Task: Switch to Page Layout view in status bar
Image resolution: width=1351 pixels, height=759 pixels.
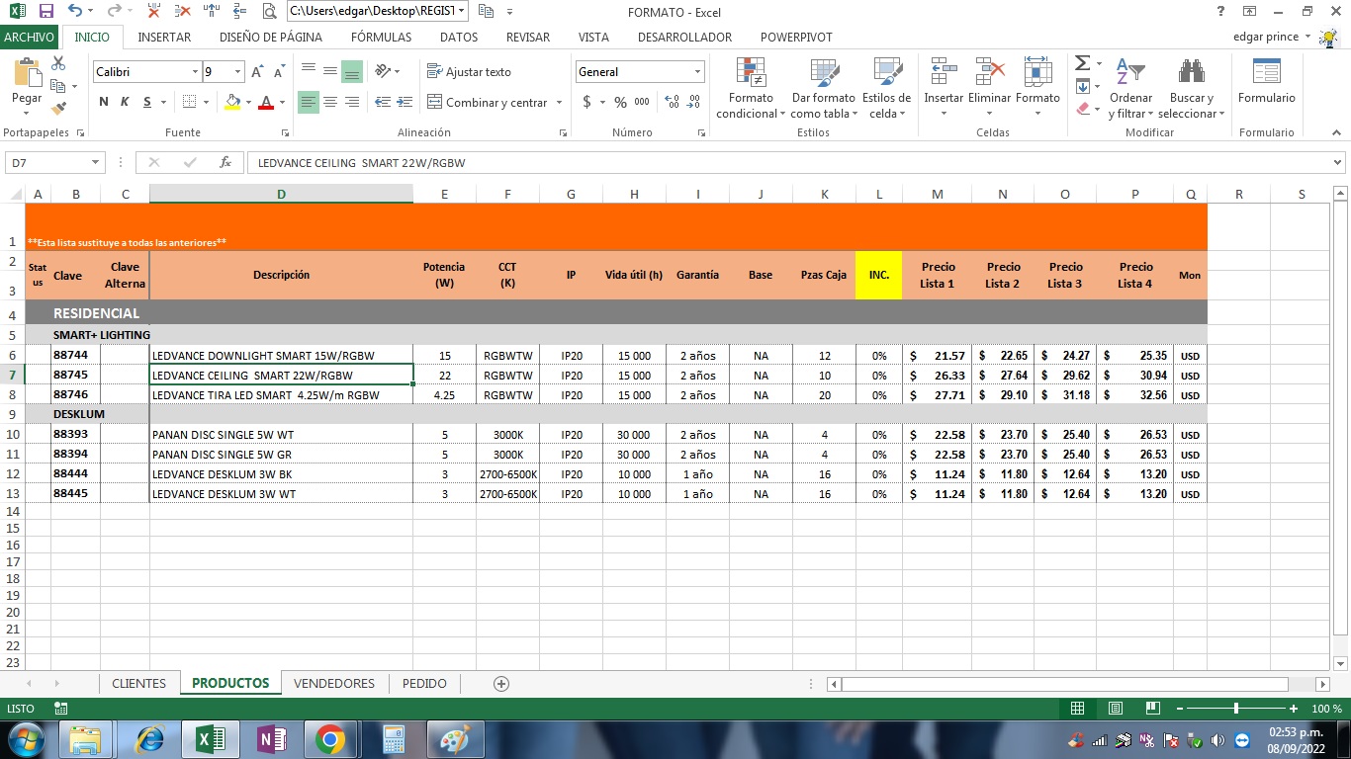Action: click(1115, 709)
